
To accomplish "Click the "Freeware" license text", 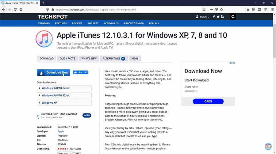I will tap(63, 136).
